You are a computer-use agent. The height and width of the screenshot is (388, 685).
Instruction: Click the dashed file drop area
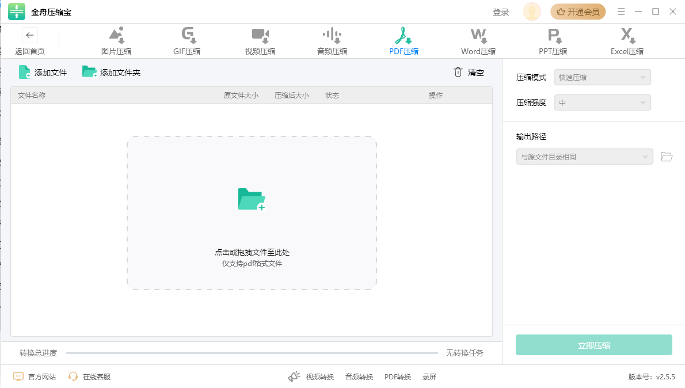click(x=252, y=213)
